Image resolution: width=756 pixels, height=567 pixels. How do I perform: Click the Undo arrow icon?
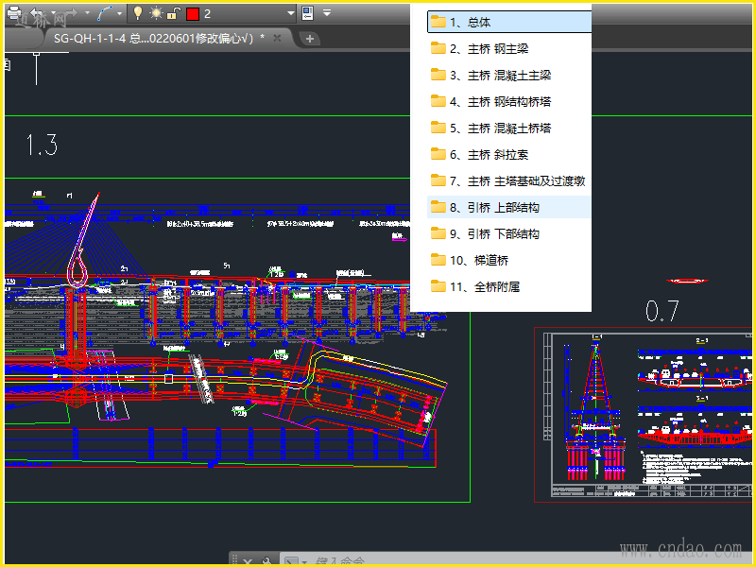(37, 13)
